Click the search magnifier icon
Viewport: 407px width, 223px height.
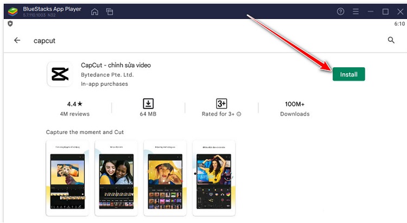tap(391, 40)
